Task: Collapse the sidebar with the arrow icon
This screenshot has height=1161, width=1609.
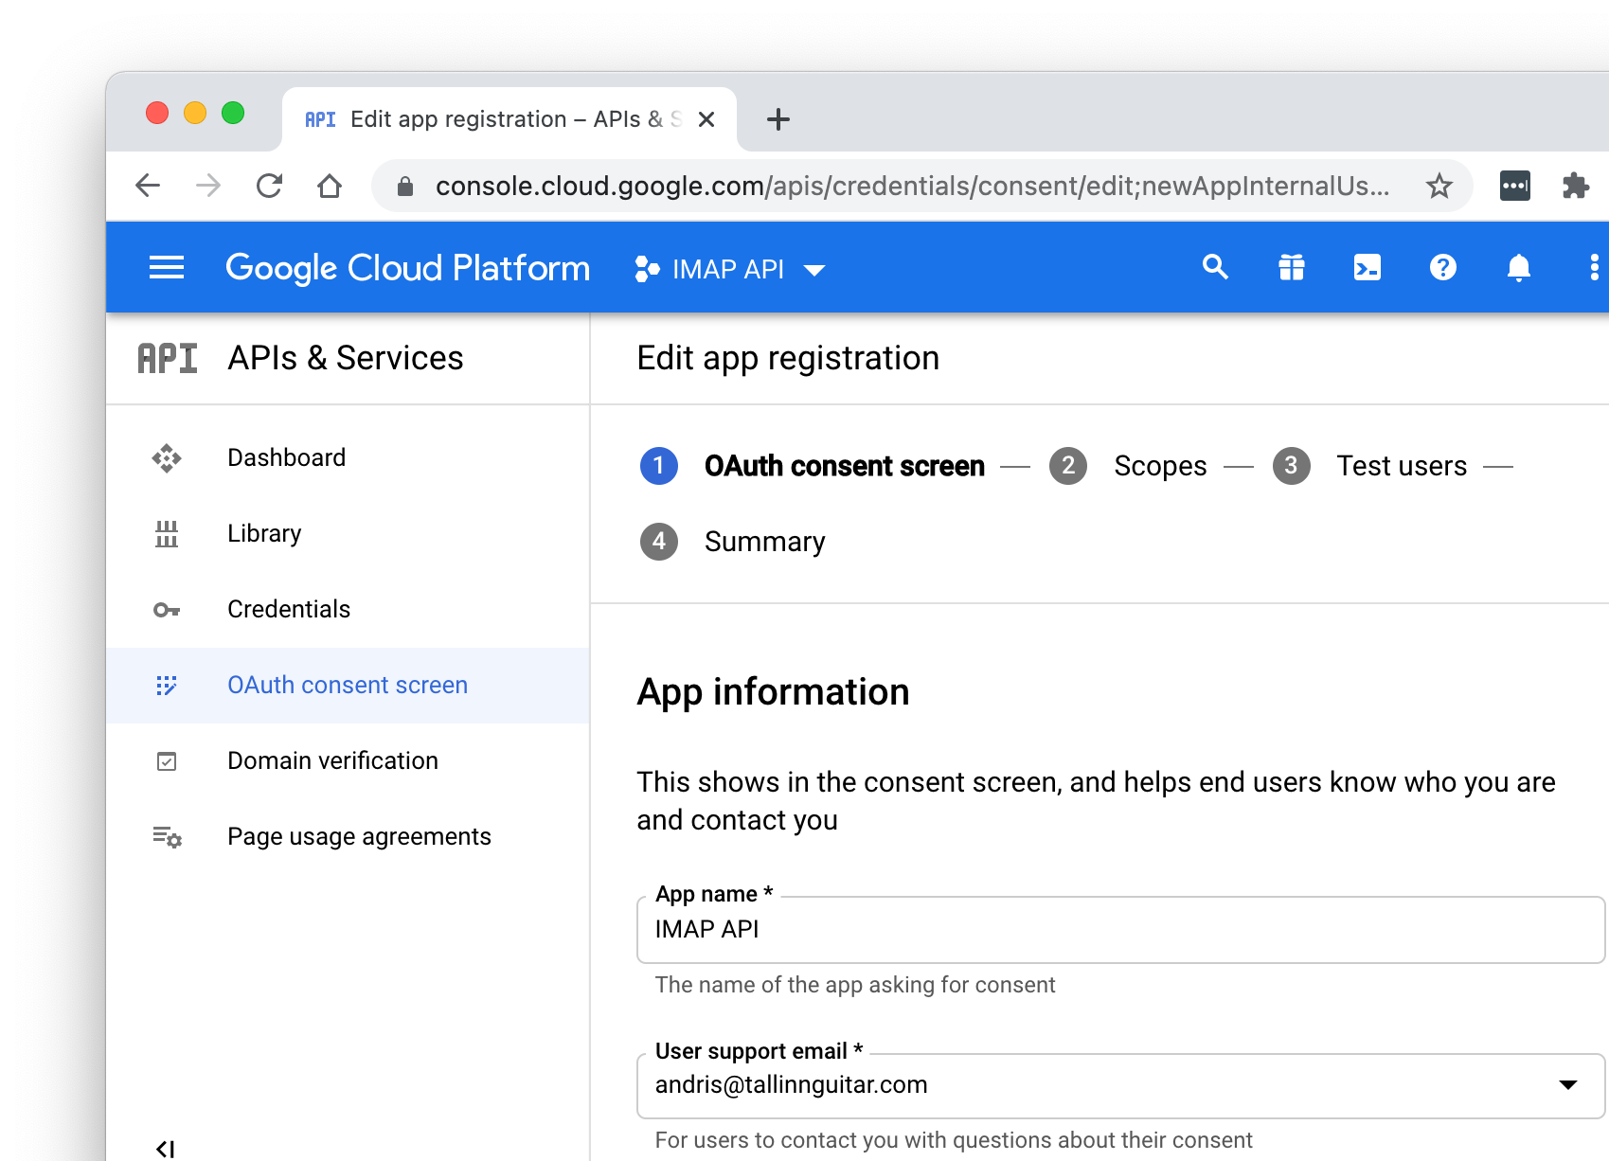Action: [166, 1149]
